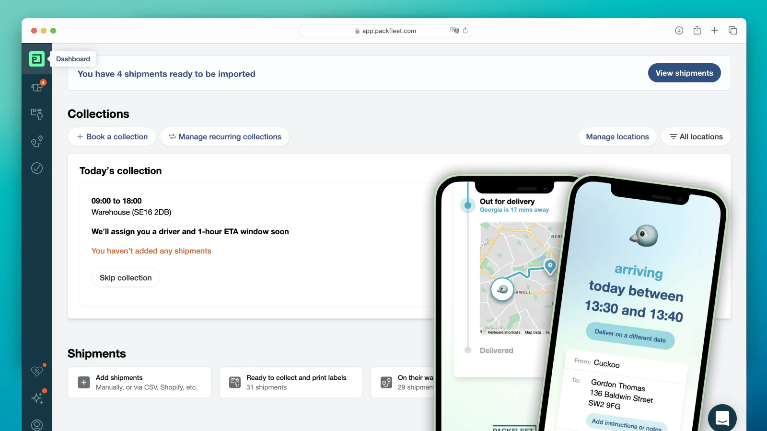Open shipments icon with notification badge
The image size is (767, 431).
pos(37,87)
